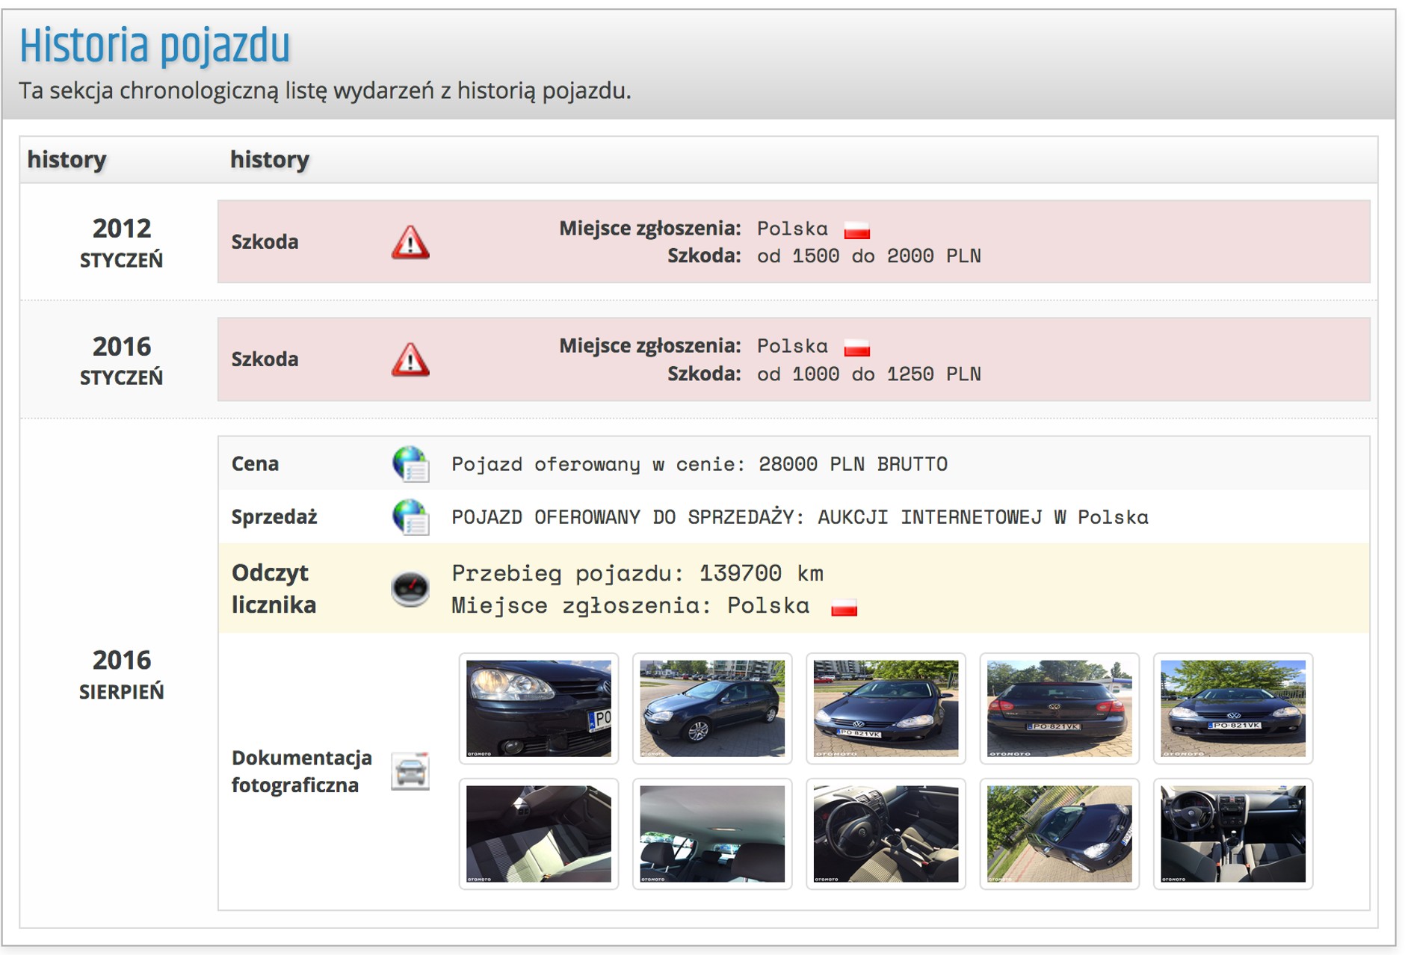The width and height of the screenshot is (1405, 955).
Task: Click Polish flag in 2016 damage row
Action: click(857, 347)
